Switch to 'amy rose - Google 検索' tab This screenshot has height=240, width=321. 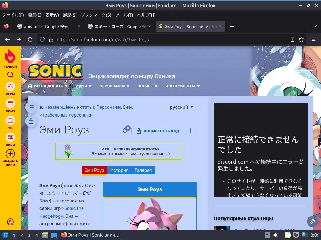pos(46,27)
